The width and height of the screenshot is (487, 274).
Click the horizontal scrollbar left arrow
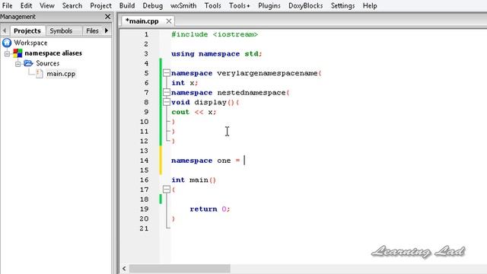(x=124, y=269)
